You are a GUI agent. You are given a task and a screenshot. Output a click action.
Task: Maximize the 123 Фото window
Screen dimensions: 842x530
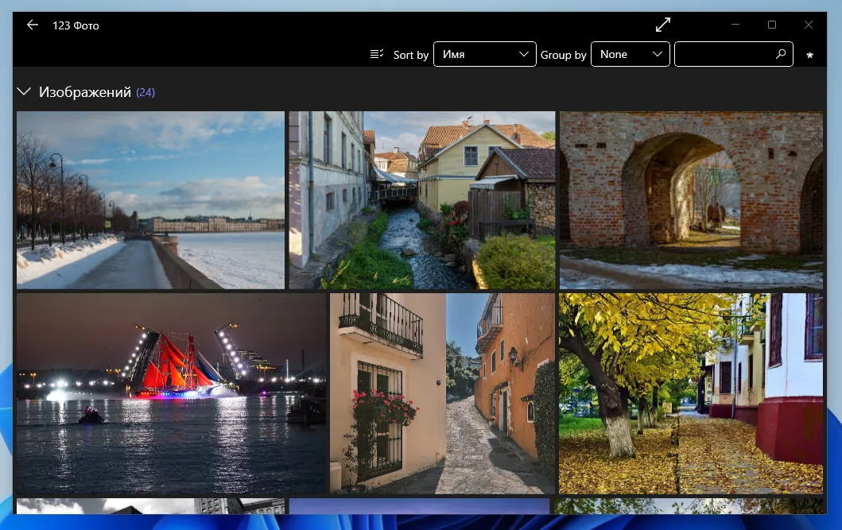point(771,25)
